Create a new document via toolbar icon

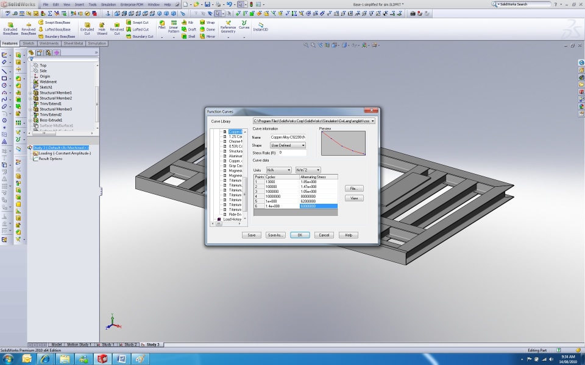(185, 4)
